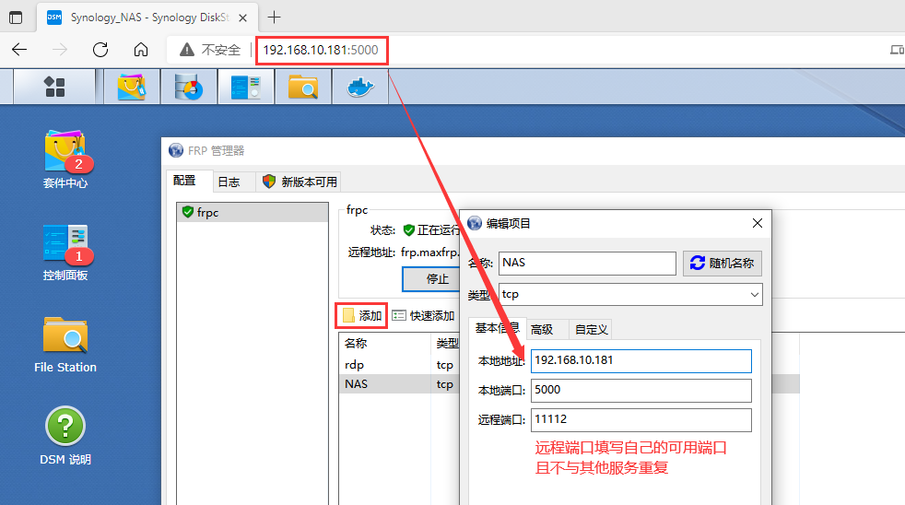Open Control Panel from the DSM taskbar
This screenshot has width=905, height=505.
click(x=246, y=88)
